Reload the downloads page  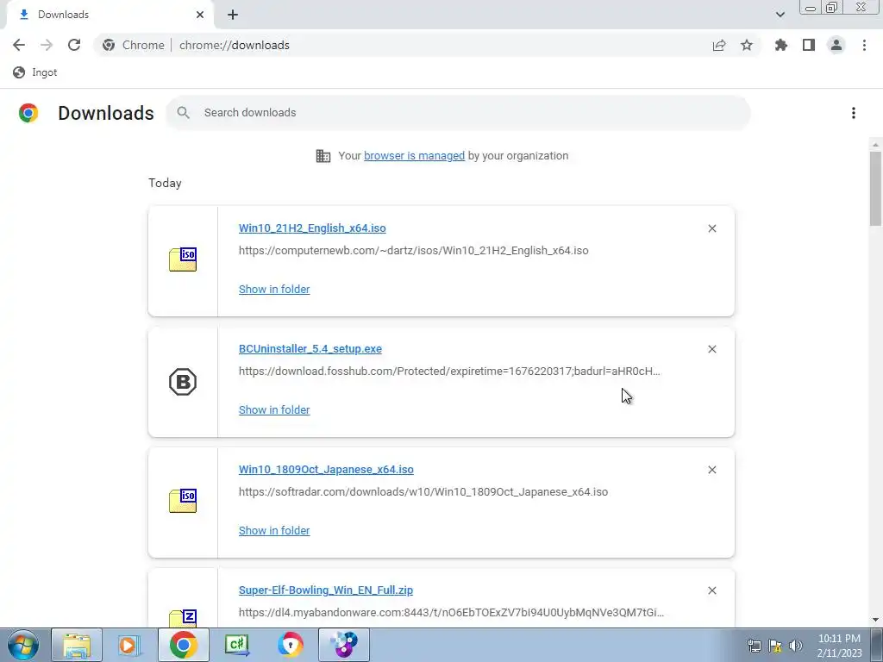(74, 45)
